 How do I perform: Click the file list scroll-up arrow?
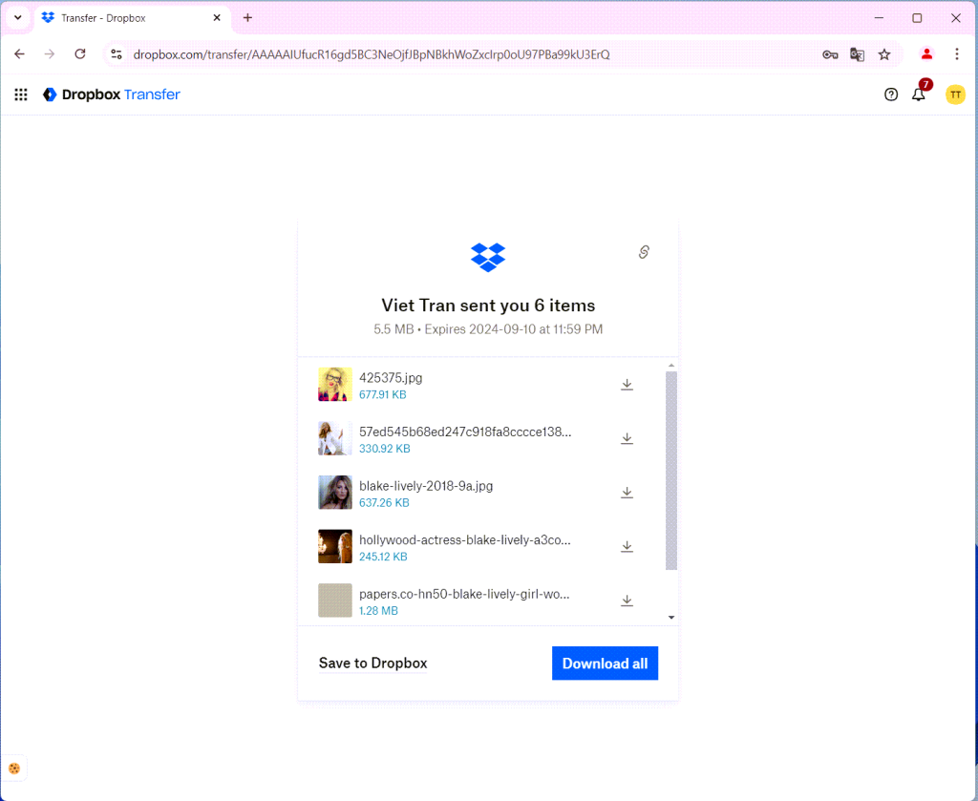[x=671, y=366]
